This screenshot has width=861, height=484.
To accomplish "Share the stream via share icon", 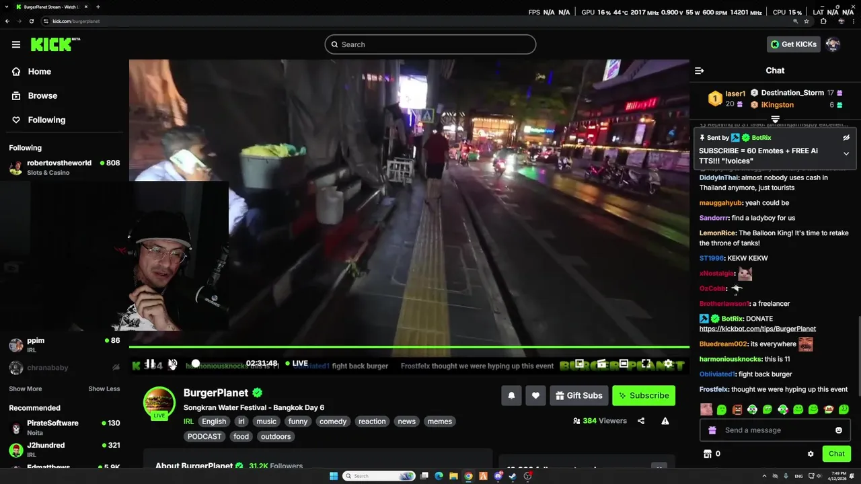I will pos(641,421).
